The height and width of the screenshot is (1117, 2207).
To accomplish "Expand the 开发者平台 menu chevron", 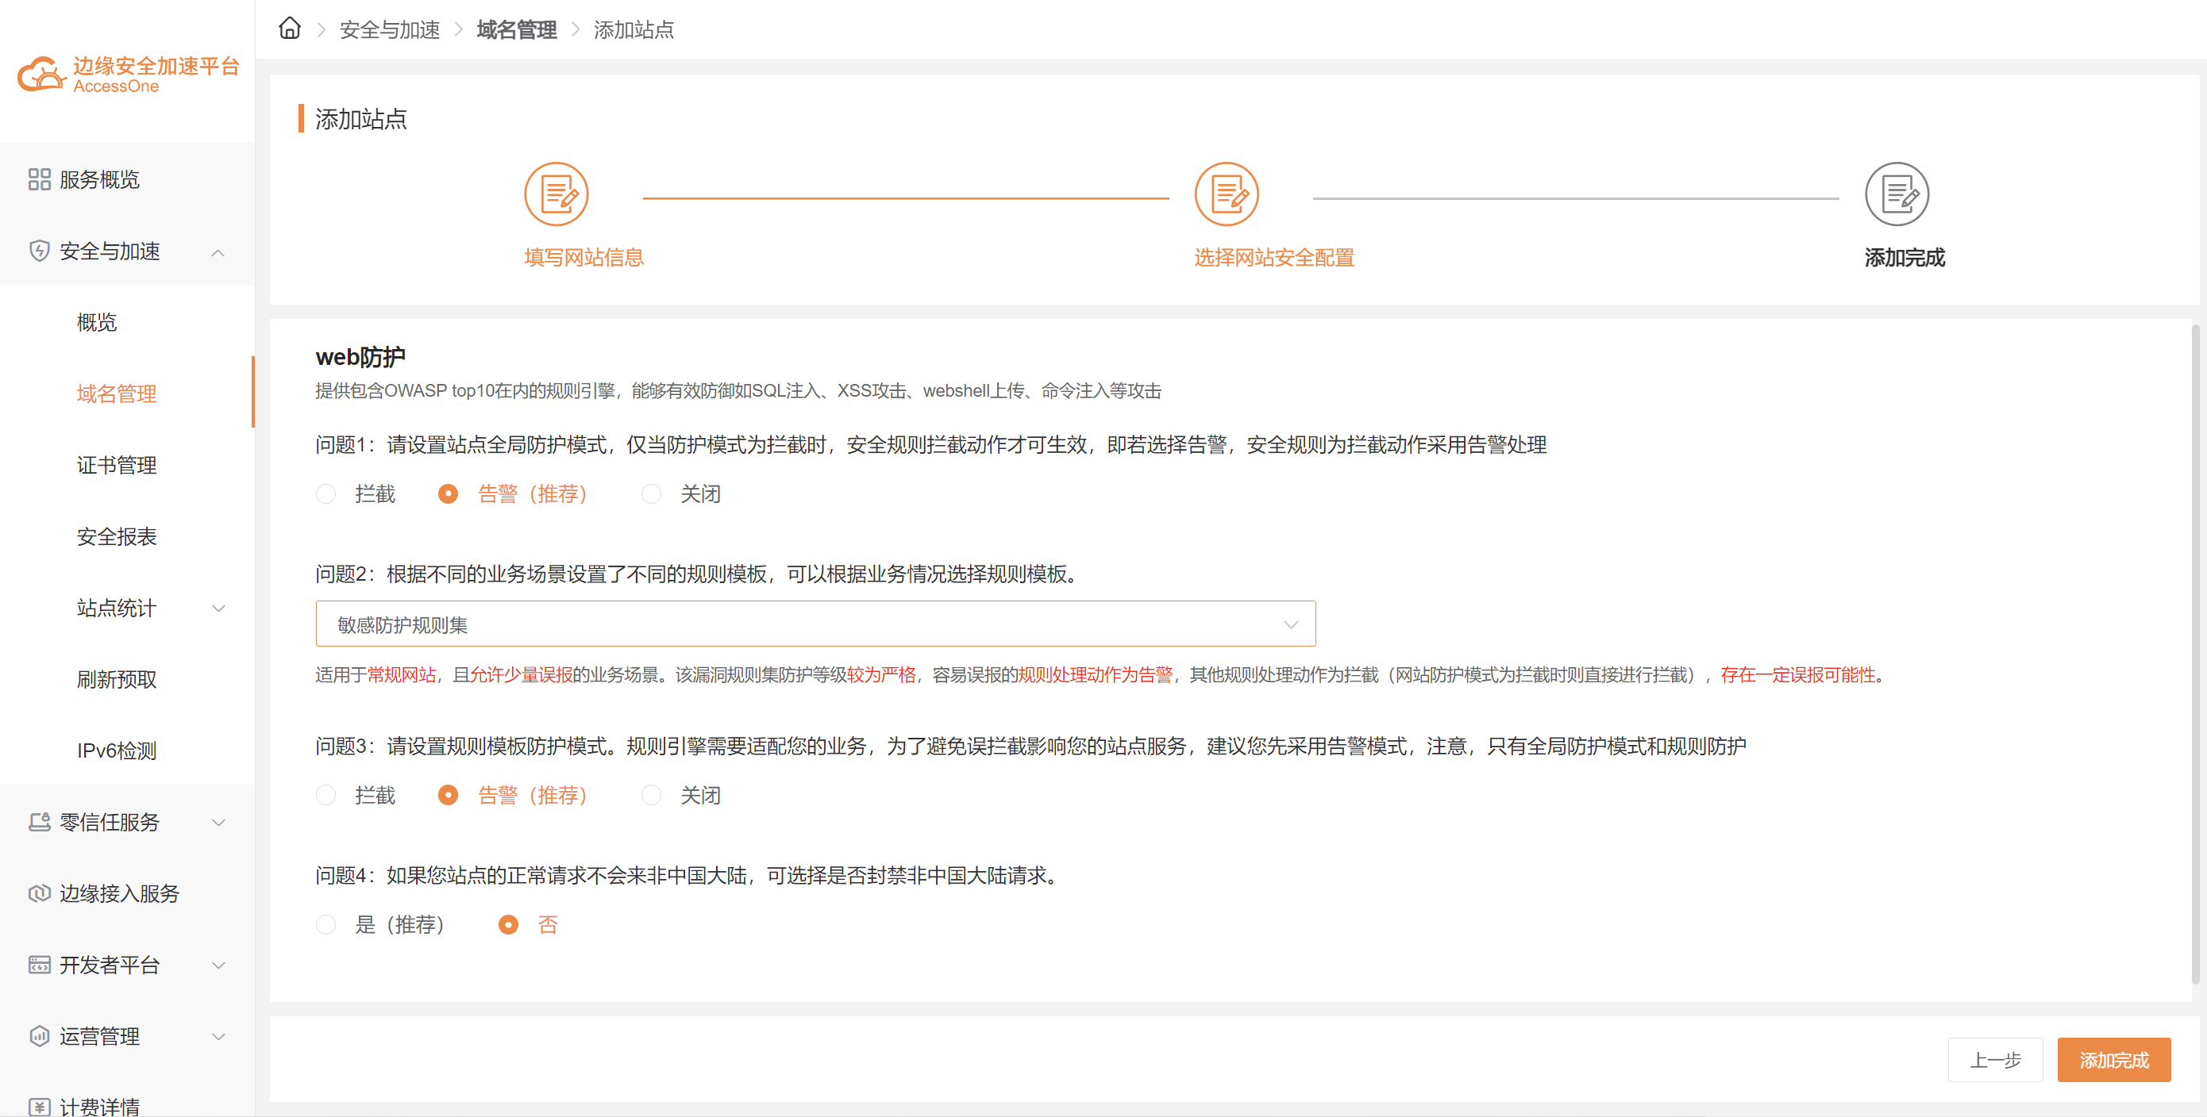I will (x=218, y=965).
